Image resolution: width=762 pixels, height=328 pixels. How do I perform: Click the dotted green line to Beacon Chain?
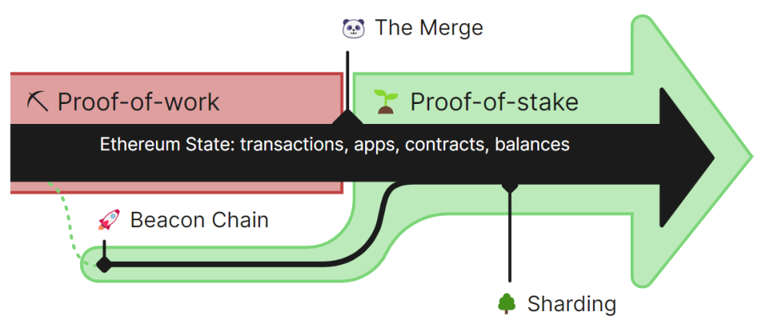coord(68,223)
